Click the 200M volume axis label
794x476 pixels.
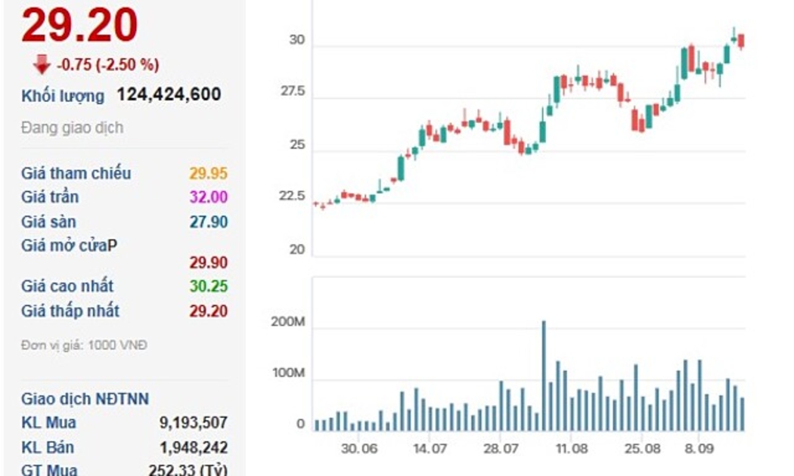[x=287, y=323]
